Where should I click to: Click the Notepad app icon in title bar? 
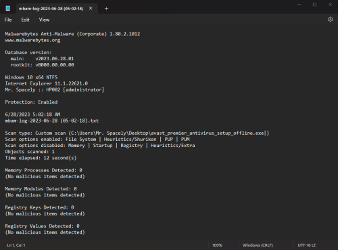[8, 8]
